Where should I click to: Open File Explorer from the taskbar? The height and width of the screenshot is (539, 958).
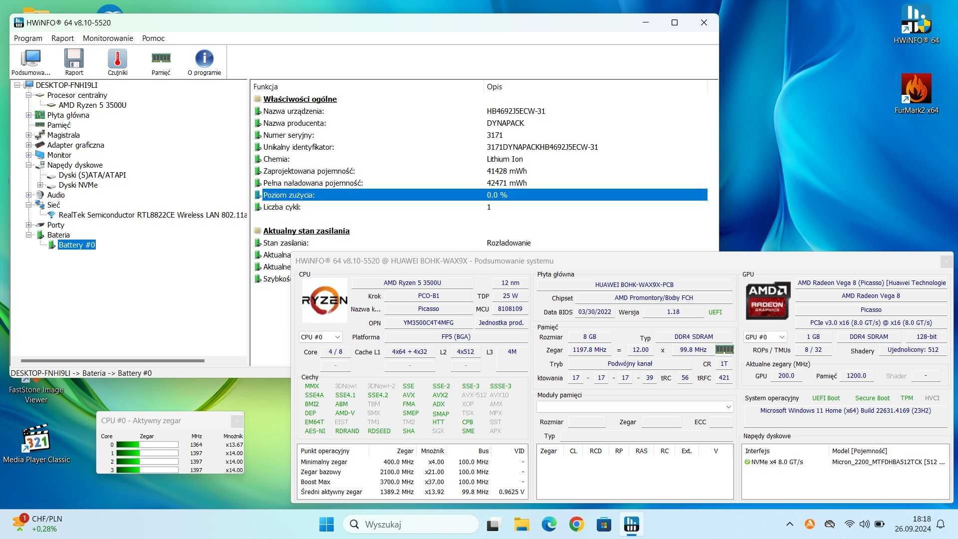[521, 525]
